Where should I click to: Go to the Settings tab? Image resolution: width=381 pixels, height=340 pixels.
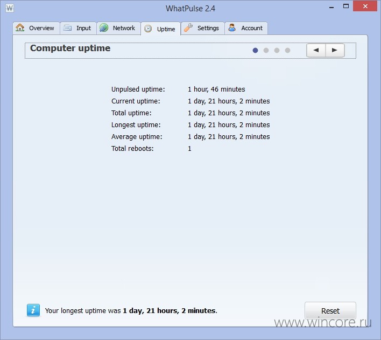tap(203, 28)
